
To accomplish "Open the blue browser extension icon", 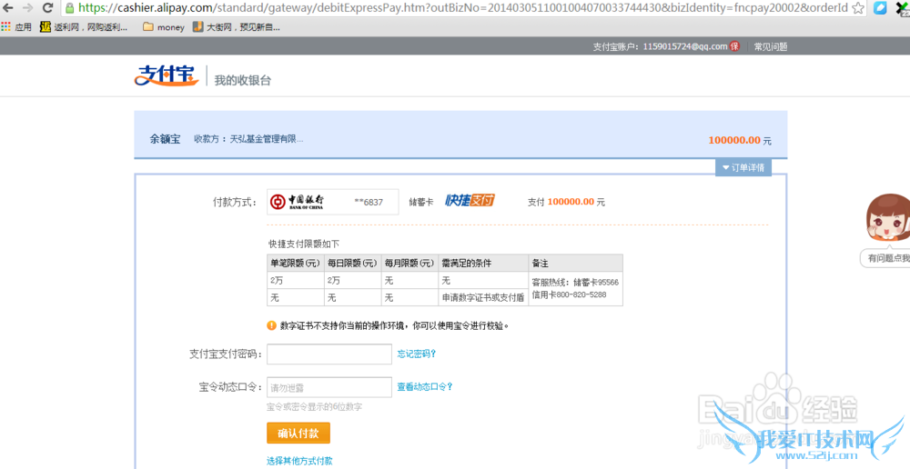I will tap(880, 8).
